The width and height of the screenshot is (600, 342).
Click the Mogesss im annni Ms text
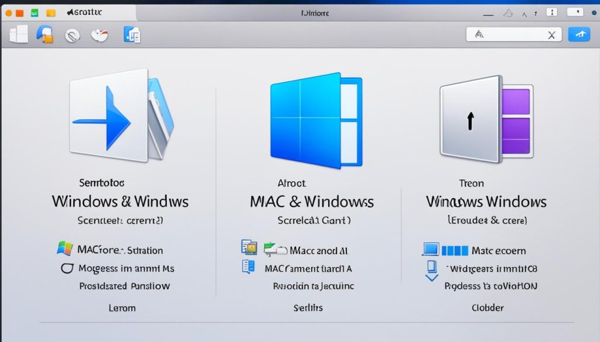point(127,268)
